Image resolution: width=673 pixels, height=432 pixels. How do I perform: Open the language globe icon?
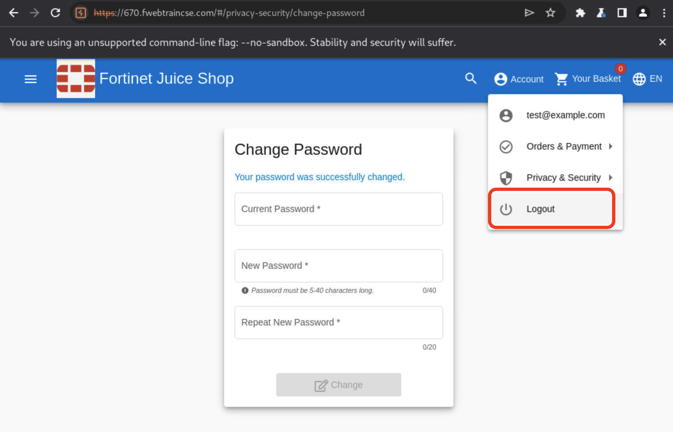(x=639, y=79)
